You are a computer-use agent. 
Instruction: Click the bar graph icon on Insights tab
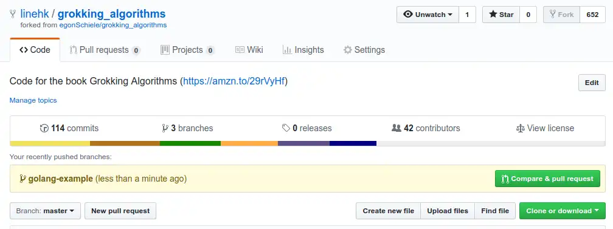tap(287, 50)
